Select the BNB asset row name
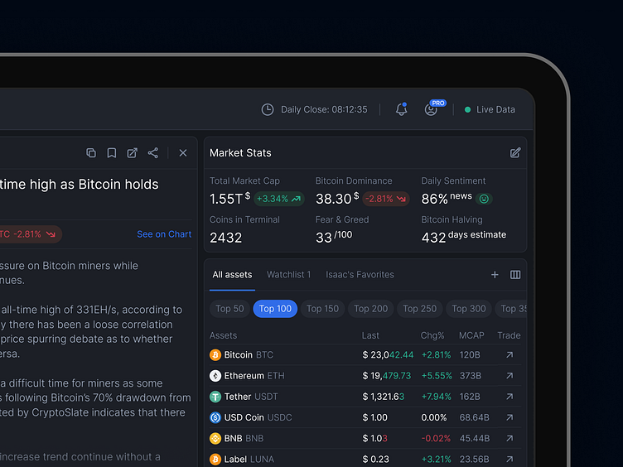This screenshot has width=623, height=467. (x=244, y=438)
